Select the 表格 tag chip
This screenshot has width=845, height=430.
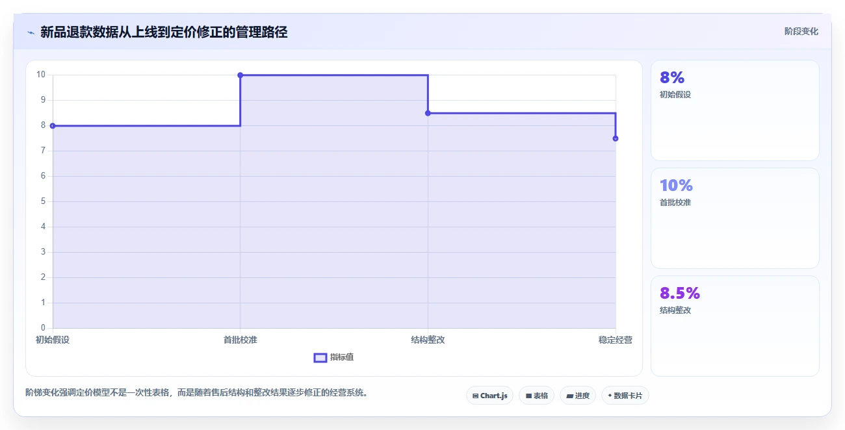click(536, 395)
